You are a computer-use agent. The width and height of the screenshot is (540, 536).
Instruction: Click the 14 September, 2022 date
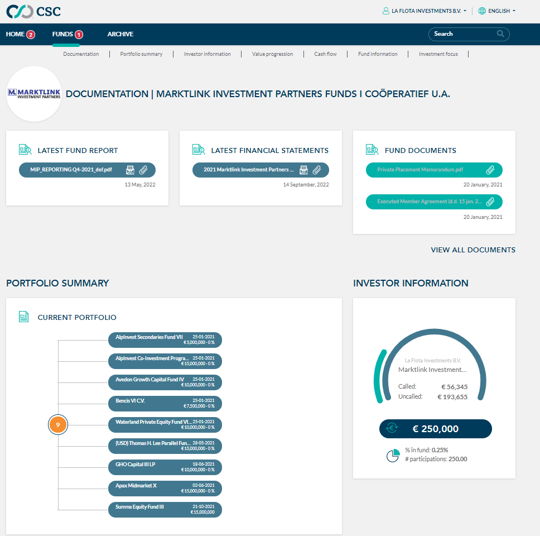(306, 185)
